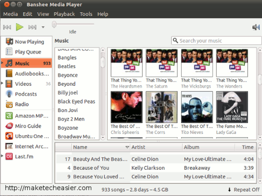Open the Internet Archive icon
This screenshot has width=262, height=196.
tap(9, 147)
